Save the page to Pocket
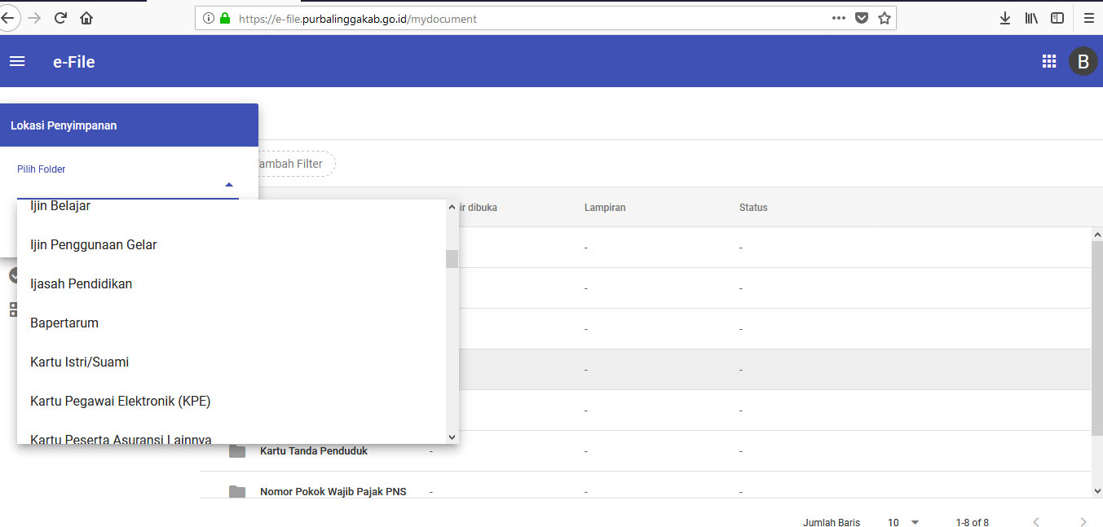The width and height of the screenshot is (1103, 527). tap(862, 18)
